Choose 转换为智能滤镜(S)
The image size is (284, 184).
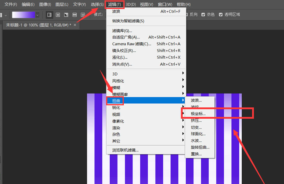pyautogui.click(x=146, y=21)
